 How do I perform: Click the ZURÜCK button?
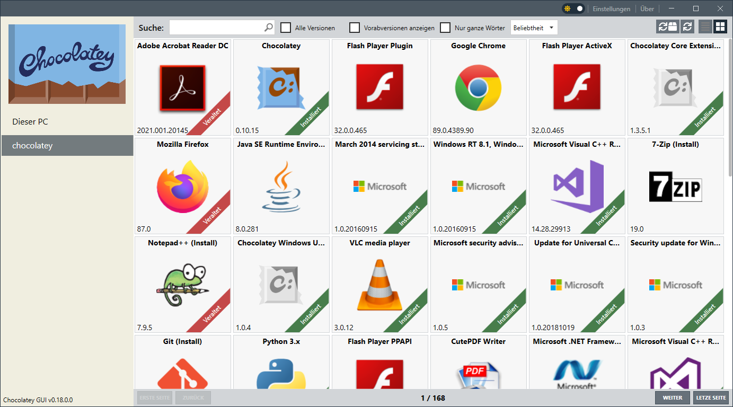(x=193, y=398)
